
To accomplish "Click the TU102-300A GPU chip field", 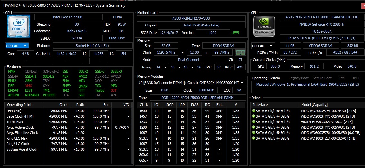I will (x=322, y=31).
